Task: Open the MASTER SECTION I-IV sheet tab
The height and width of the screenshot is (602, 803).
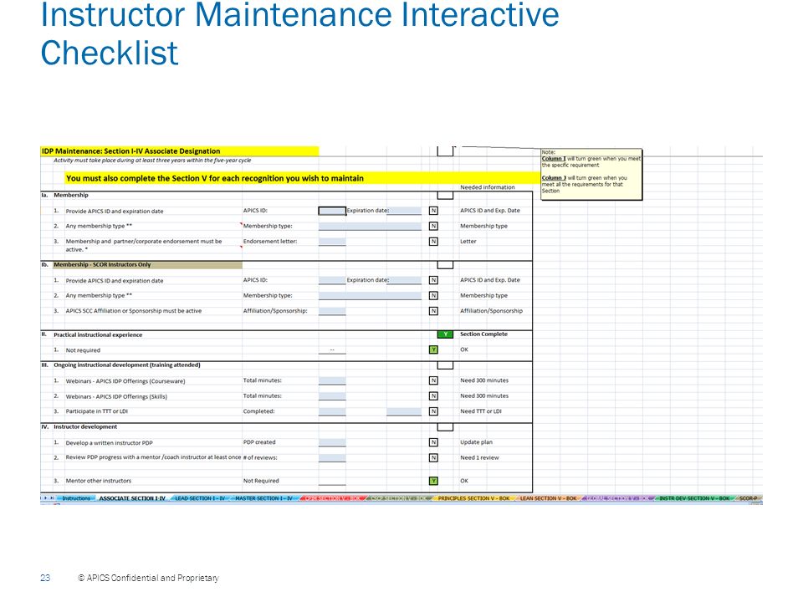Action: [x=263, y=498]
